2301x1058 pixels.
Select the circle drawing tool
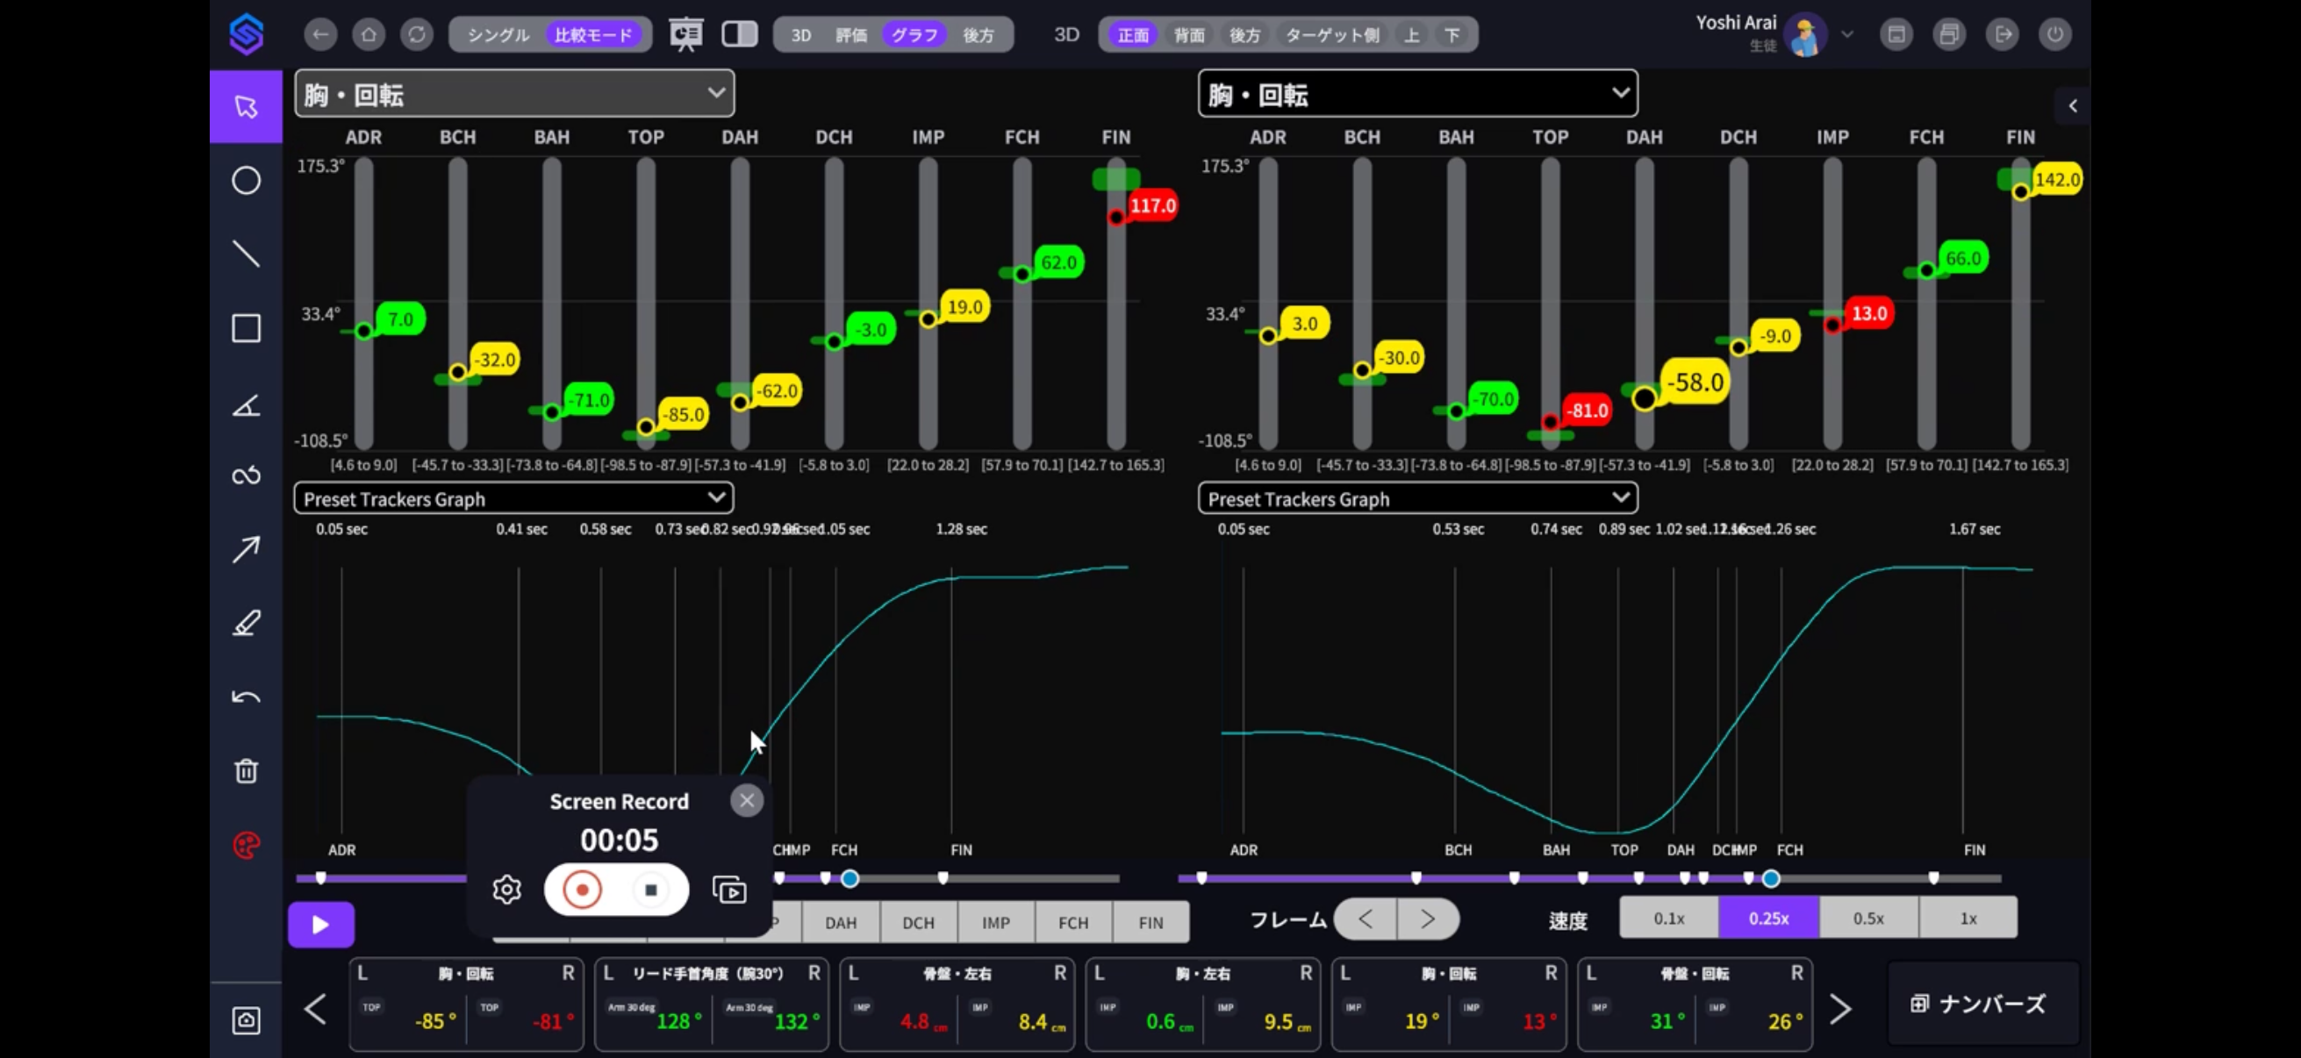tap(246, 181)
